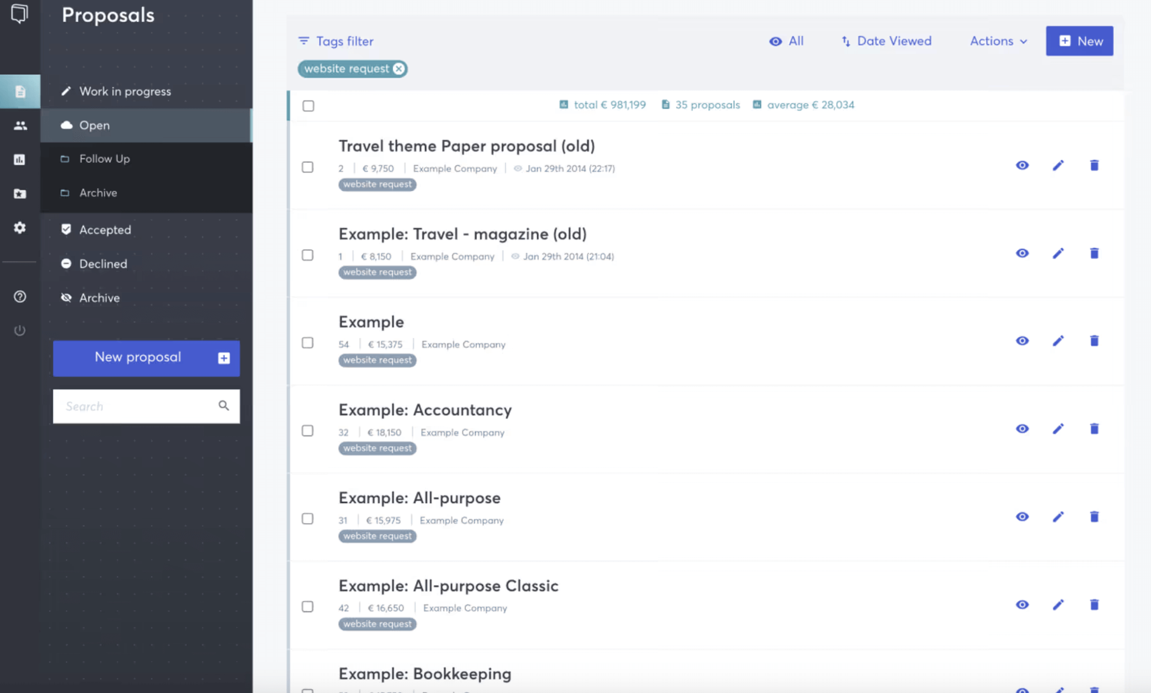This screenshot has height=693, width=1151.
Task: Expand the Actions dropdown
Action: [998, 41]
